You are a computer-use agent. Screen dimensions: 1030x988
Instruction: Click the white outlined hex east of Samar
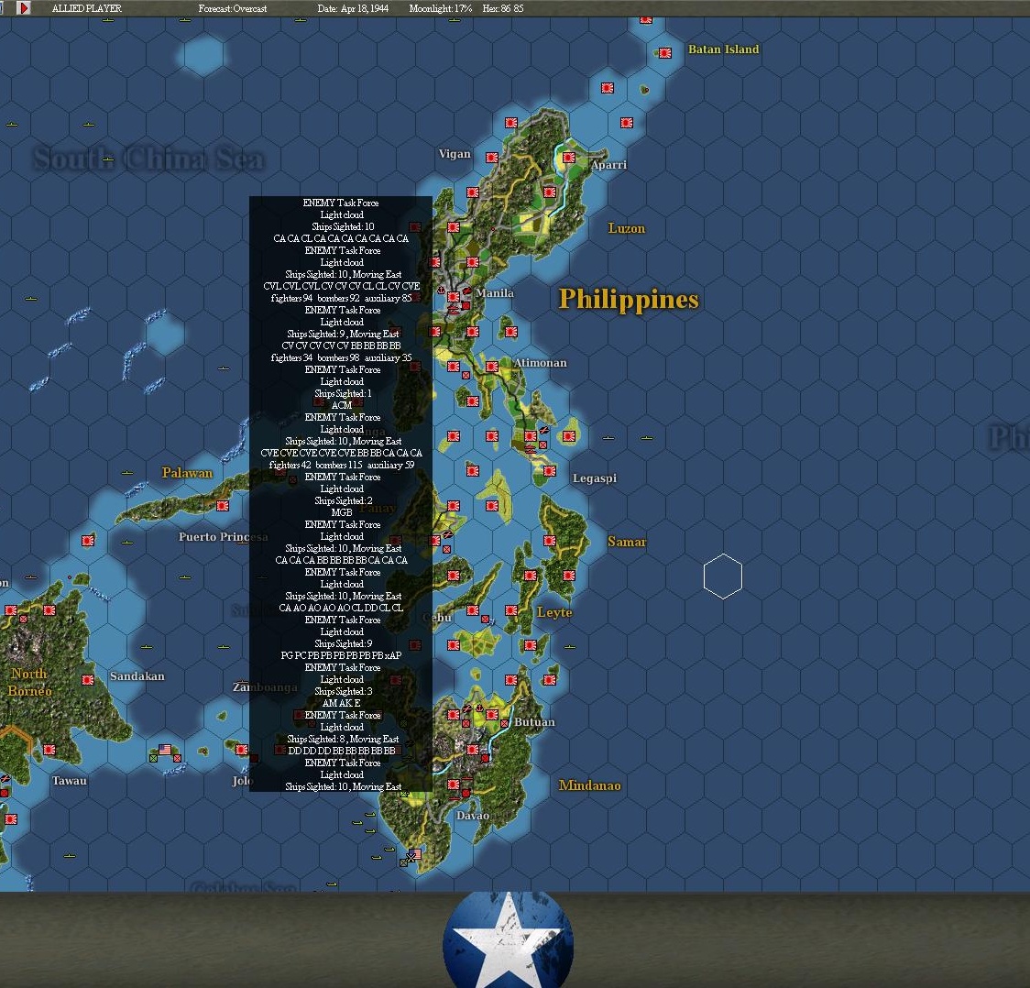pos(723,576)
